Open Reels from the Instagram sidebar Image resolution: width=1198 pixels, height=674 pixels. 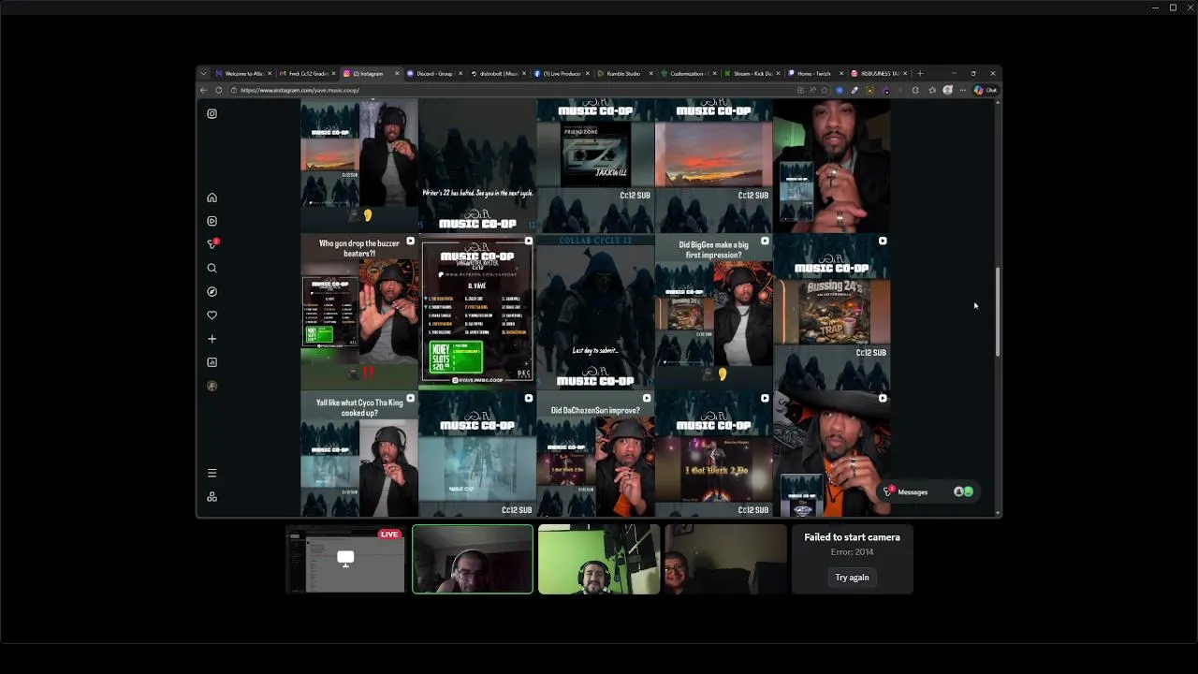point(212,221)
